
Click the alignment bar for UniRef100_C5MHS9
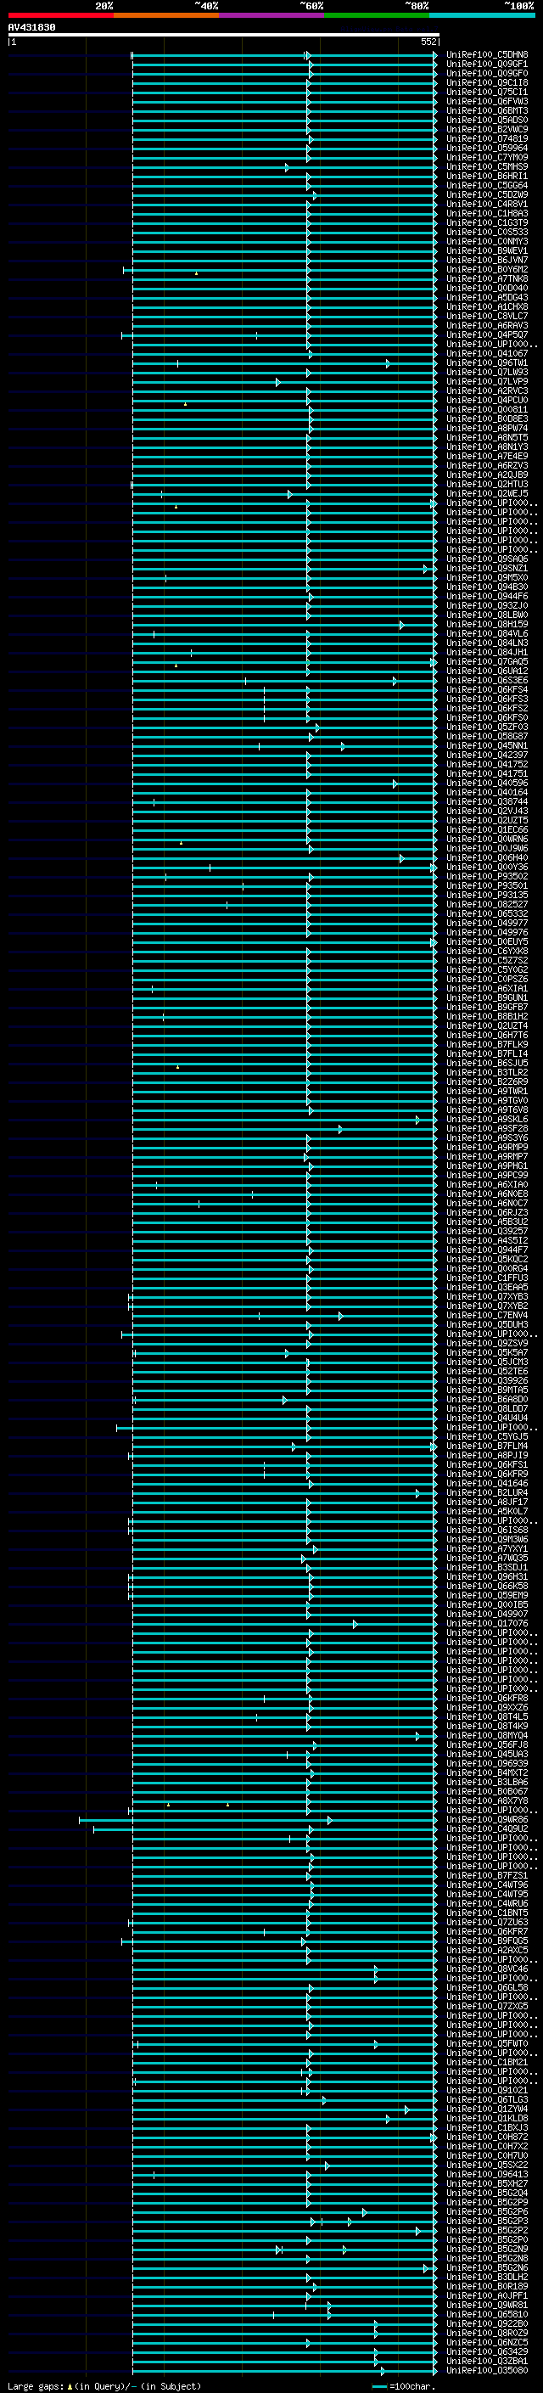283,167
